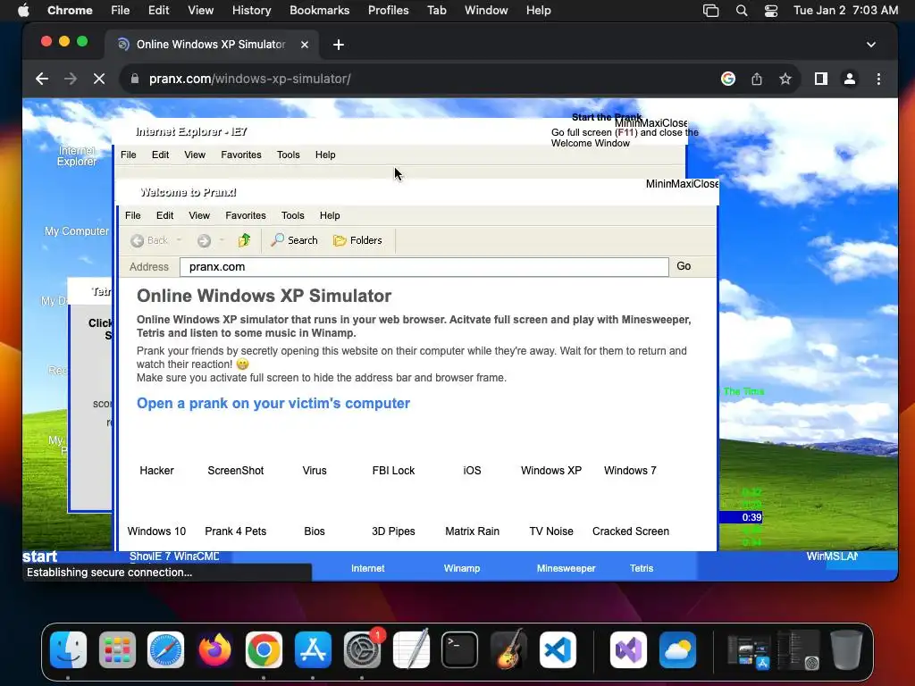
Task: Select the highlighted 0:39 time entry
Action: point(741,517)
